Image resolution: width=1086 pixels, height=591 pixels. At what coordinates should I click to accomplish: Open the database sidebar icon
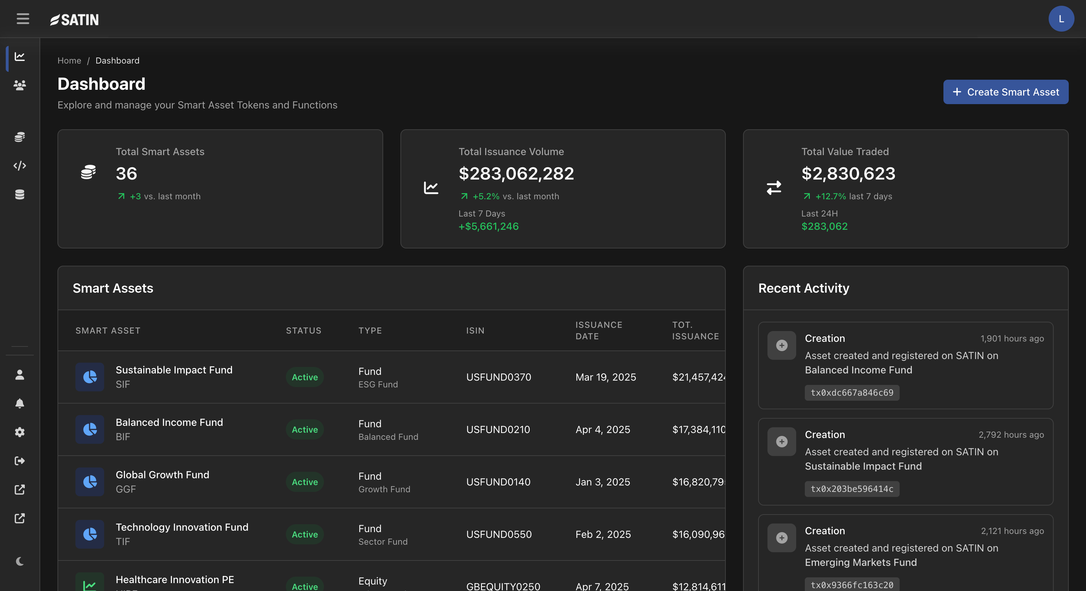[x=20, y=194]
